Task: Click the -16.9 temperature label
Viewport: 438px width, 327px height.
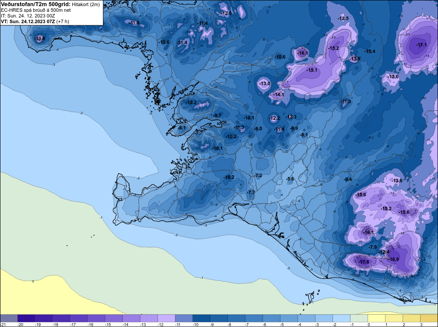Action: tap(394, 260)
